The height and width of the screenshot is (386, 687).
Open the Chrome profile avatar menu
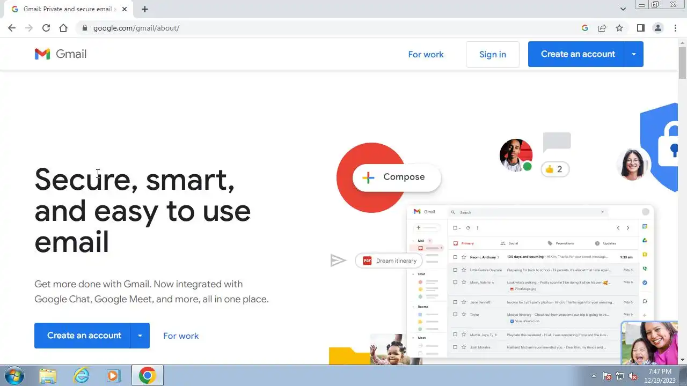tap(657, 28)
